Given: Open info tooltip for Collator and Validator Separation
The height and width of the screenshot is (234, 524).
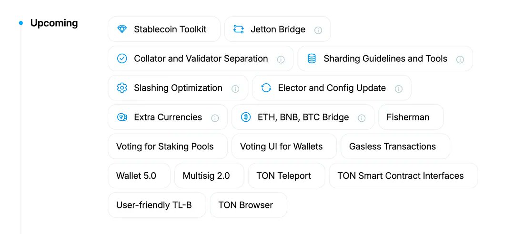Looking at the screenshot, I should click(x=281, y=59).
